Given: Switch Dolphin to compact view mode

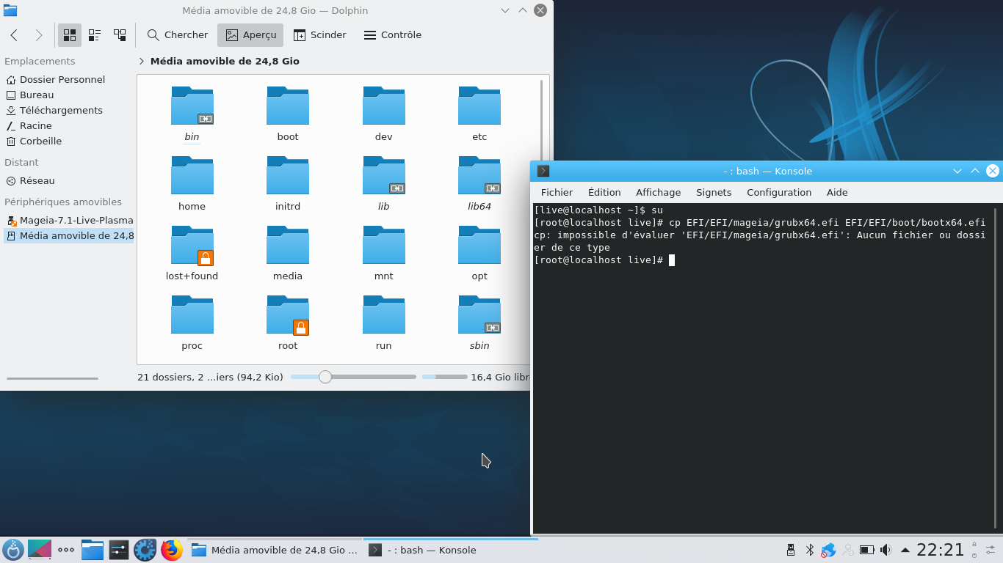Looking at the screenshot, I should click(x=95, y=34).
